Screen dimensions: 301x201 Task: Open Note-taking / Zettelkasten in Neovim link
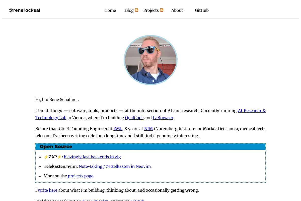click(x=115, y=166)
